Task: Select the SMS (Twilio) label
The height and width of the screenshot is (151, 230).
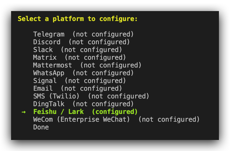Action: [x=57, y=96]
